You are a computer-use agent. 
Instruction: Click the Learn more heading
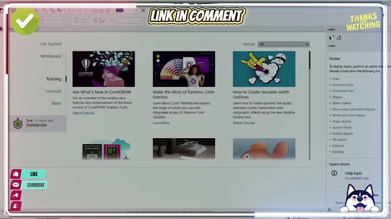339,164
